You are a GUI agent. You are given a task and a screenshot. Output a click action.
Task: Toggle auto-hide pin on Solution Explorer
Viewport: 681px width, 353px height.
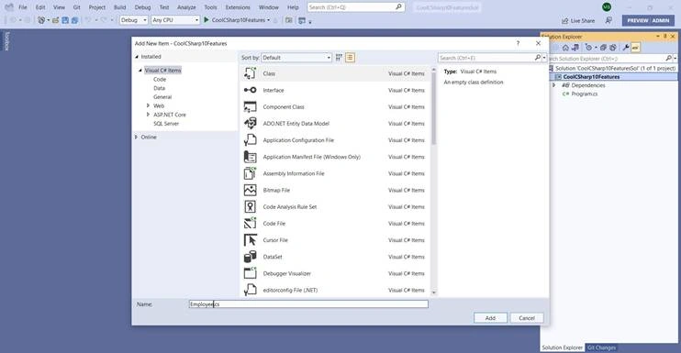coord(664,37)
